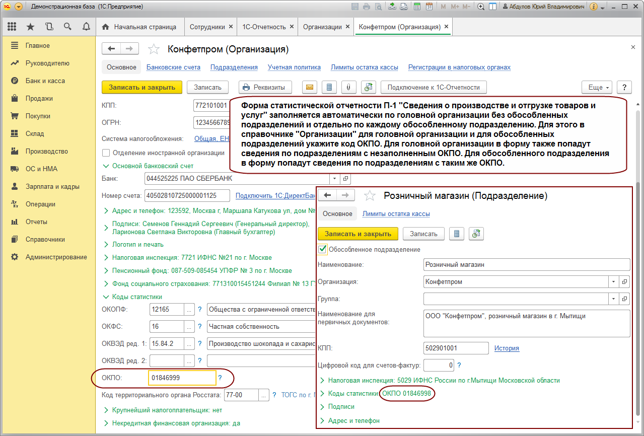Click the paperclip attached files icon
Image resolution: width=644 pixels, height=436 pixels.
click(348, 87)
